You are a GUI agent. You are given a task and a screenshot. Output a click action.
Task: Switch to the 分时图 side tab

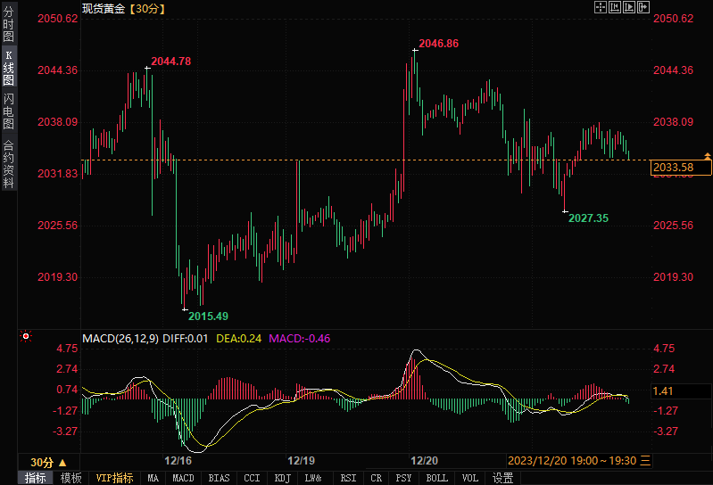tap(8, 23)
